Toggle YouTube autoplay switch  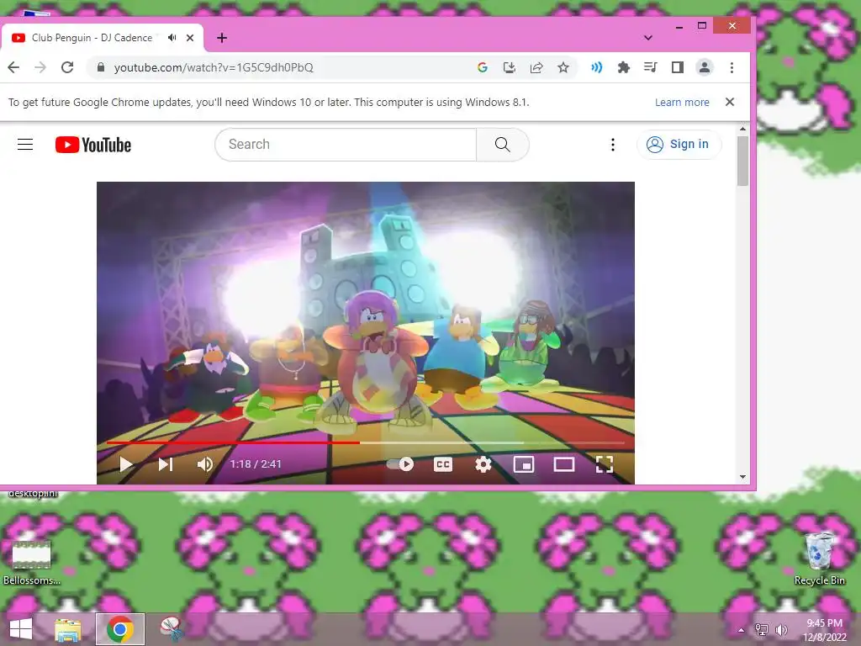[x=400, y=464]
